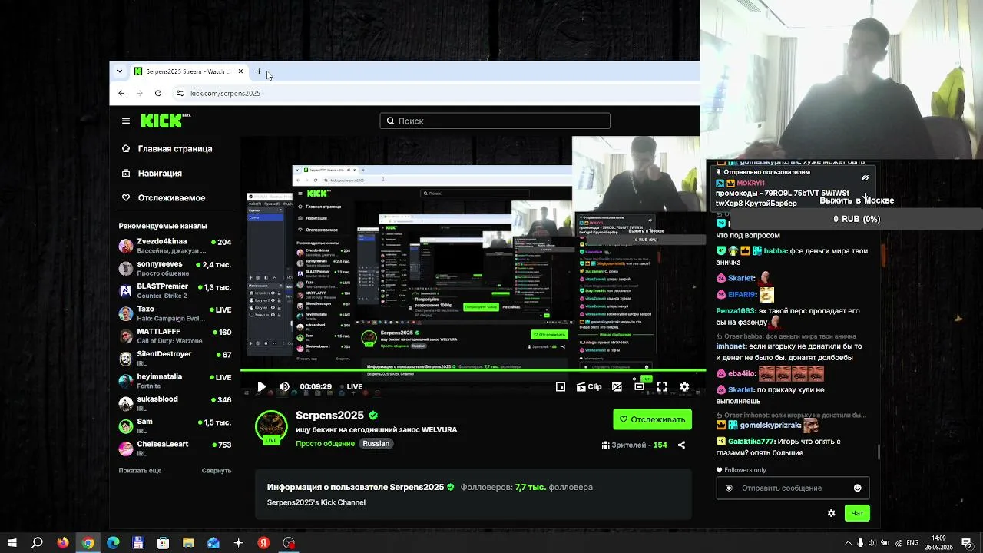Viewport: 983px width, 553px height.
Task: Select the Serpens2025 Stream browser tab
Action: click(188, 71)
